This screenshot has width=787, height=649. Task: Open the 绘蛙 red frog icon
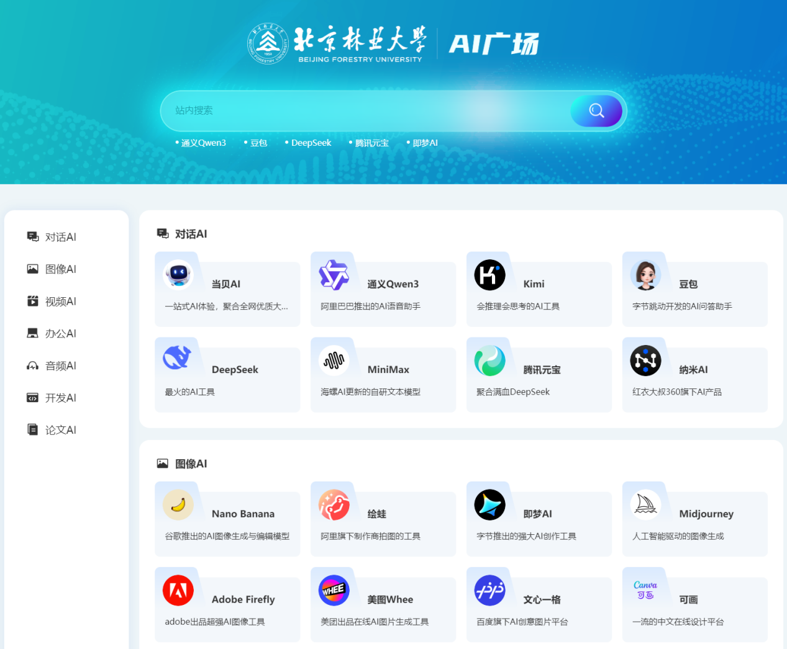pos(334,505)
